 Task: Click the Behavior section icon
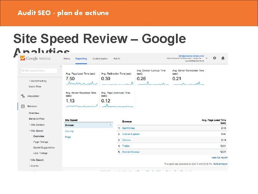23,106
